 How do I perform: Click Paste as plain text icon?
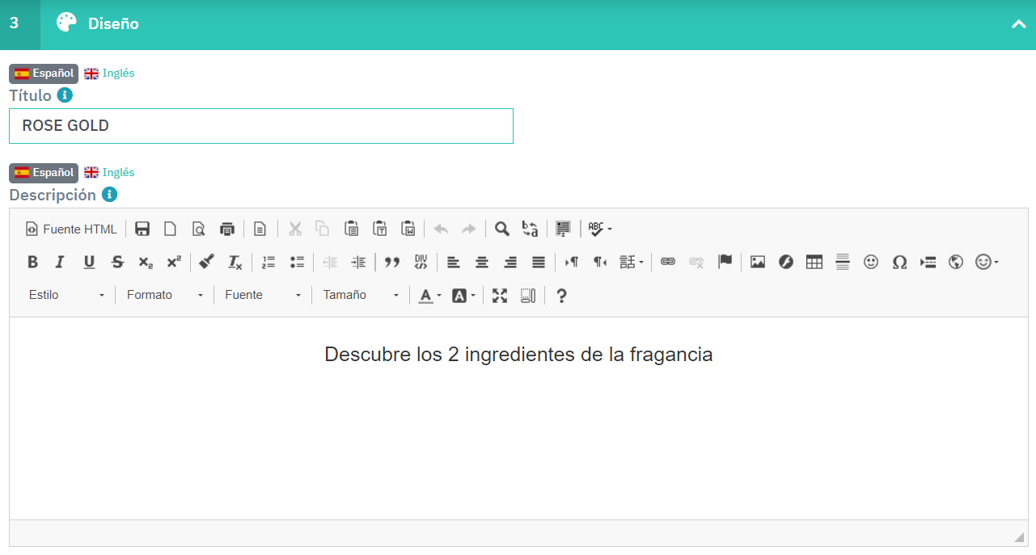coord(380,229)
